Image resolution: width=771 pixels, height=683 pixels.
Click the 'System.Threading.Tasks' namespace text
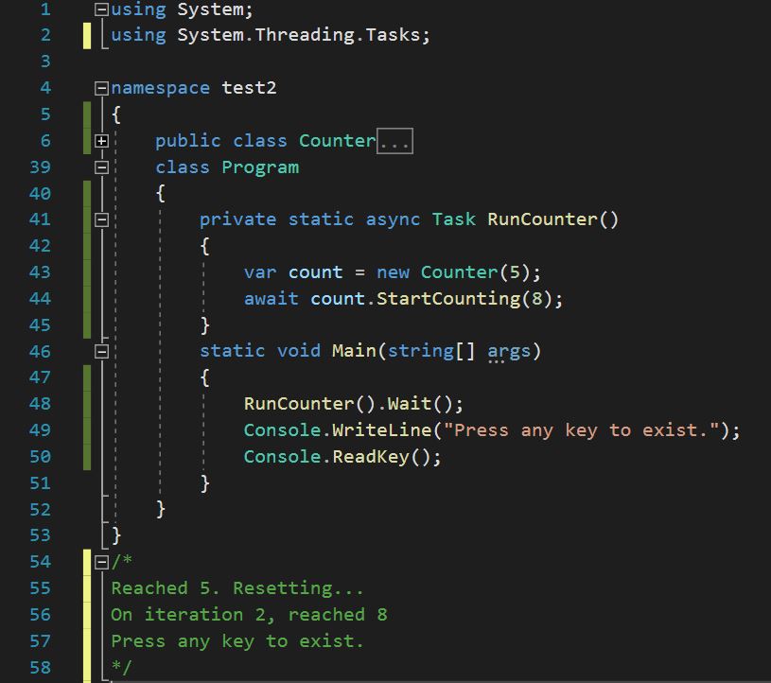tap(299, 35)
